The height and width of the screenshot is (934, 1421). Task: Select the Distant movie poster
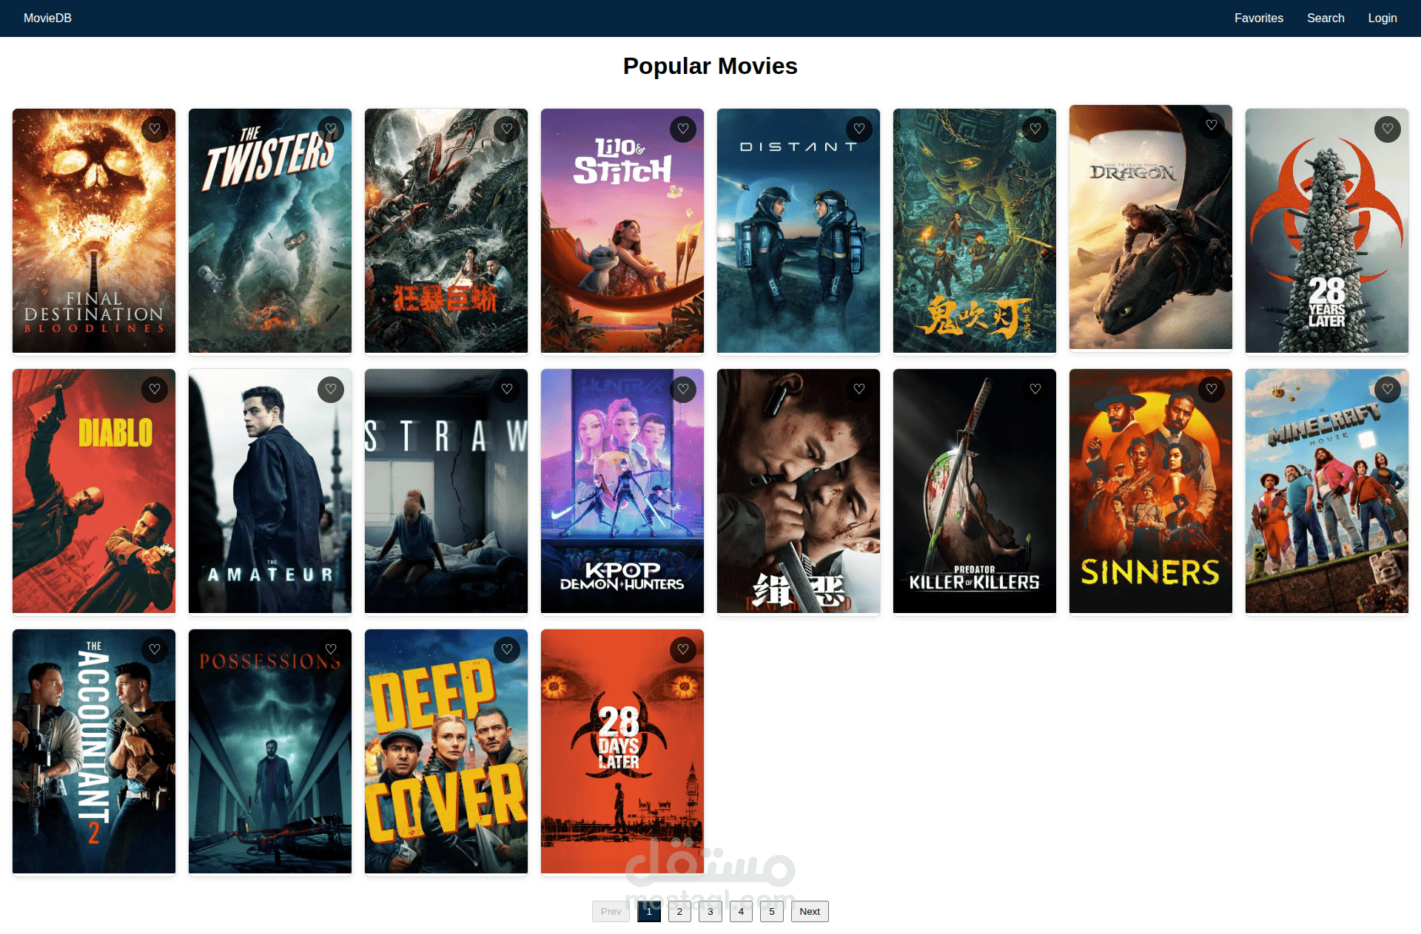coord(799,231)
